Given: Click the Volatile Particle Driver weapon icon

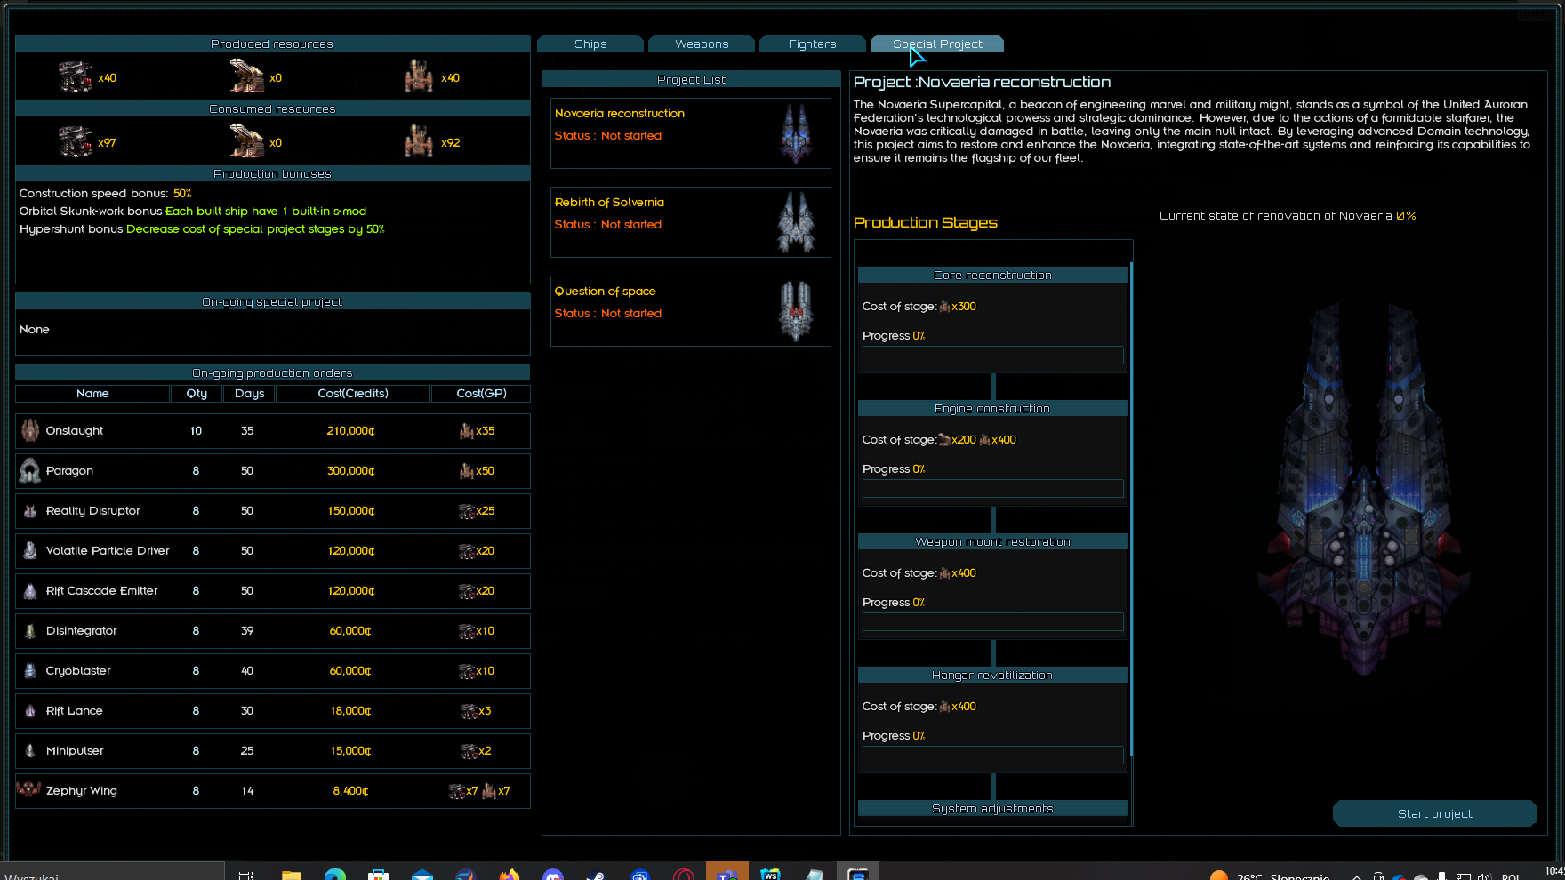Looking at the screenshot, I should (x=30, y=550).
